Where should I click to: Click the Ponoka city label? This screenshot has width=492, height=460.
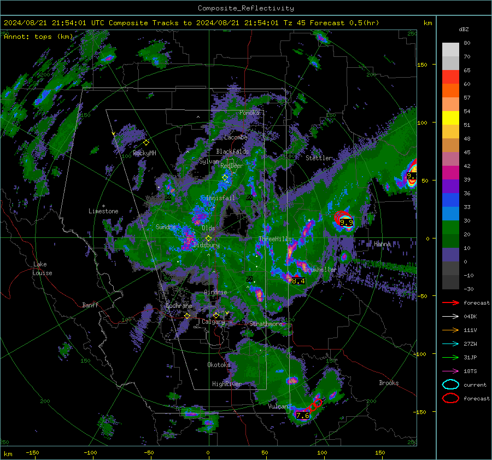pyautogui.click(x=249, y=113)
